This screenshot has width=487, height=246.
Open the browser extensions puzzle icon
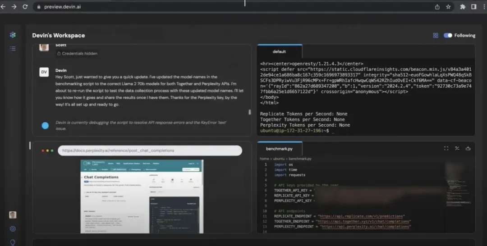click(463, 7)
